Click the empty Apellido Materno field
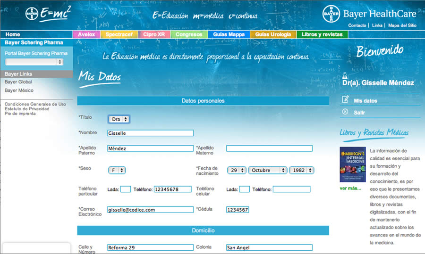 coord(270,148)
